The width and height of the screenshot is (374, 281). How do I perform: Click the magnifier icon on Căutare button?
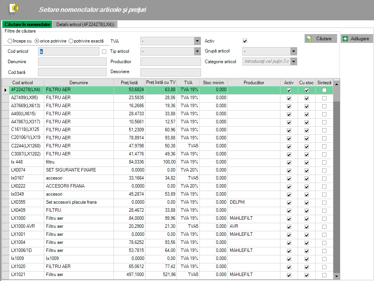coord(309,39)
